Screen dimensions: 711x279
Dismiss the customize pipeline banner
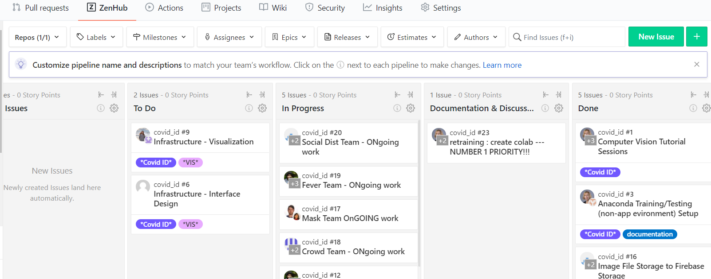point(697,65)
